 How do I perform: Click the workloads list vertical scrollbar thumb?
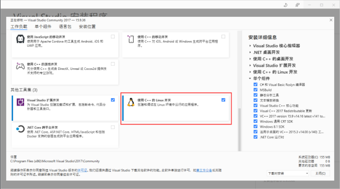[x=240, y=129]
